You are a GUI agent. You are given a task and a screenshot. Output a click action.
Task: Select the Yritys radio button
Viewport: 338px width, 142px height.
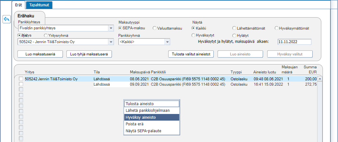pyautogui.click(x=19, y=35)
